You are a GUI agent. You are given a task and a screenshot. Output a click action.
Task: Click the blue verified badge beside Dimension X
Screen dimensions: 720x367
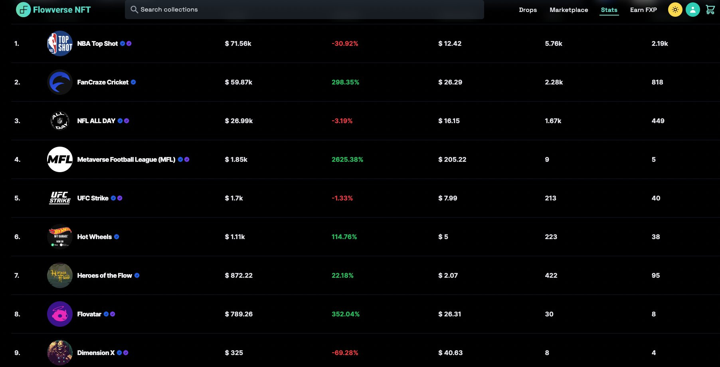pyautogui.click(x=119, y=353)
